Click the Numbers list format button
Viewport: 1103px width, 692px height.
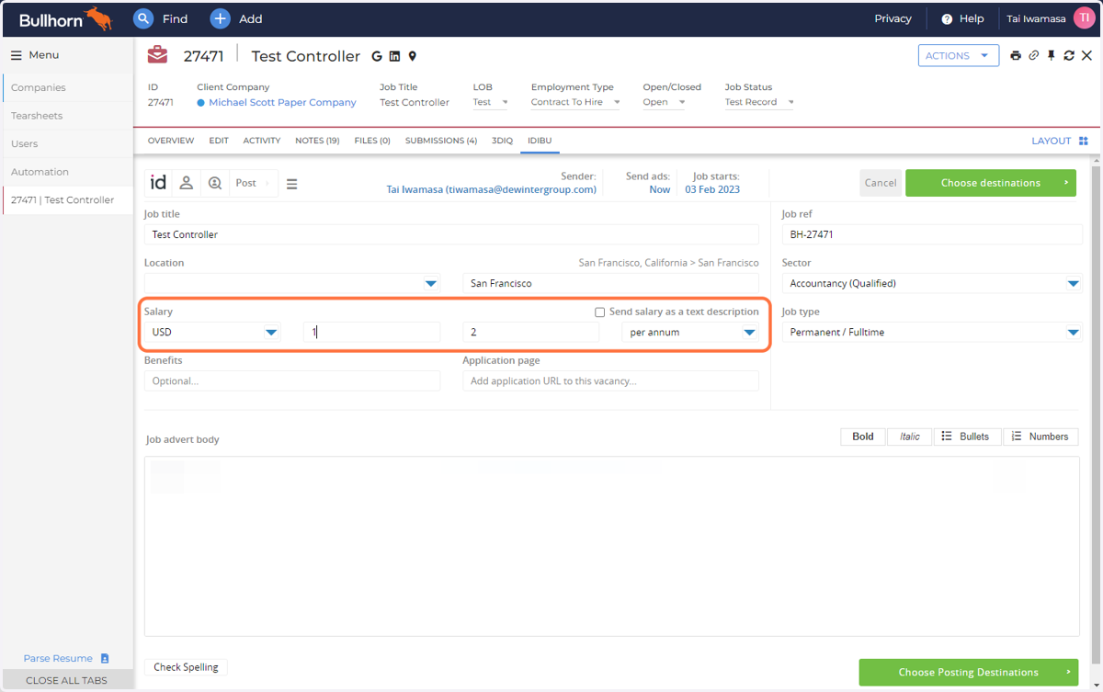pyautogui.click(x=1040, y=437)
